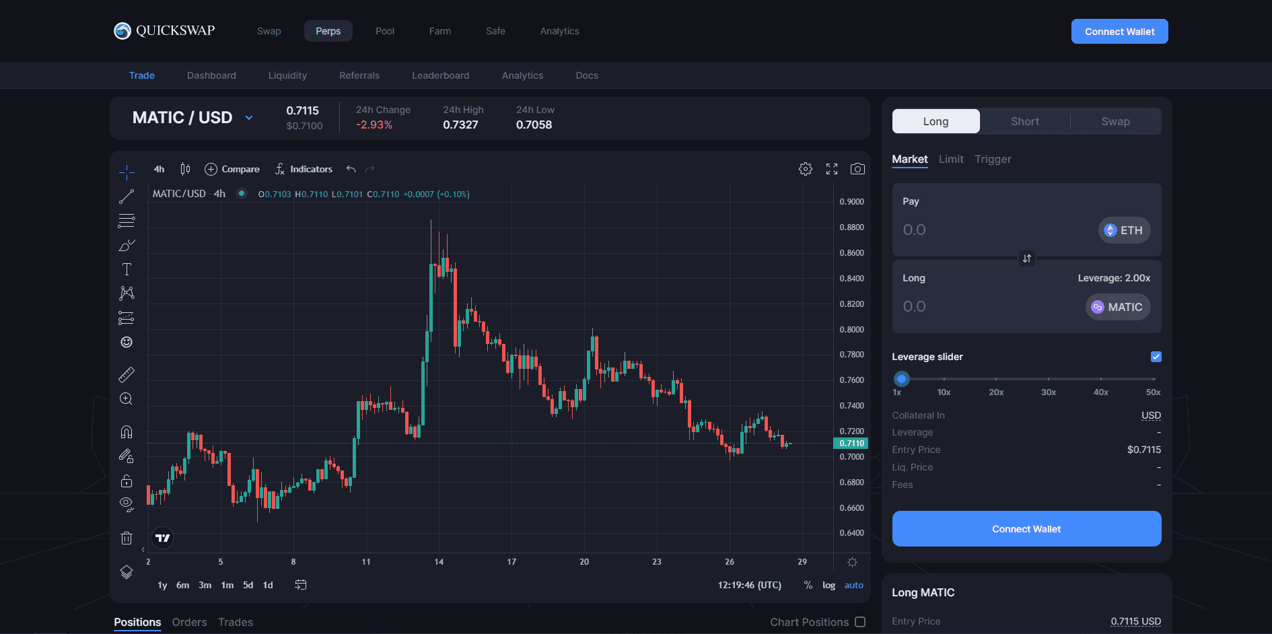1272x634 pixels.
Task: Enable the Chart Positions checkbox
Action: click(x=860, y=622)
